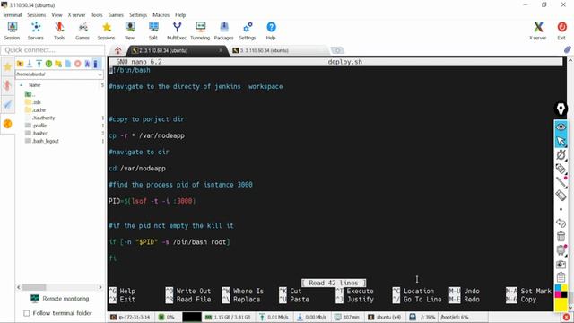Open the Settings toolbar icon
Screen dimensions: 574x323
pos(248,31)
